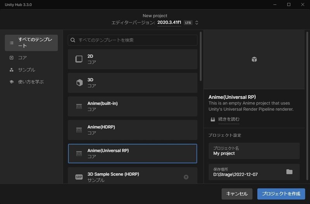Click the Anime(Universal RP) heading in details
Screen dimensions: 310x204
pyautogui.click(x=232, y=97)
